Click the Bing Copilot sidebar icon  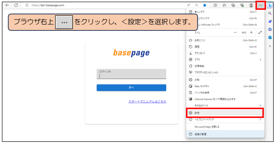(270, 5)
